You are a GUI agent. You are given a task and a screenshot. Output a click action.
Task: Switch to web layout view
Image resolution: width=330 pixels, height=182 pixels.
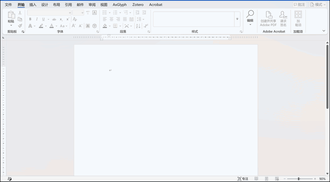point(277,179)
